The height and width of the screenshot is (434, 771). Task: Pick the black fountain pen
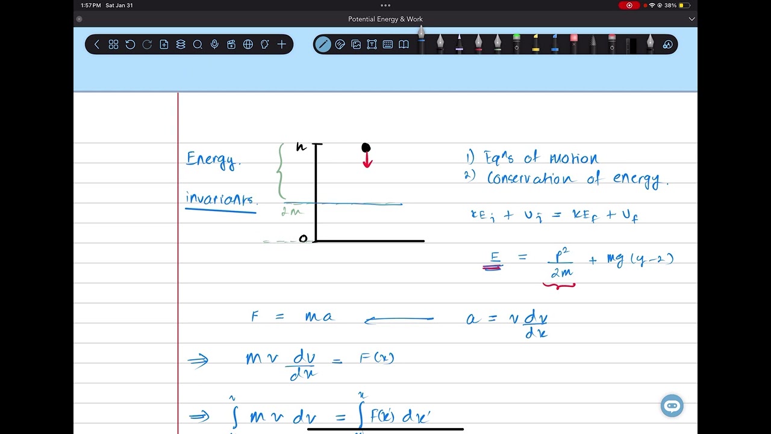440,44
